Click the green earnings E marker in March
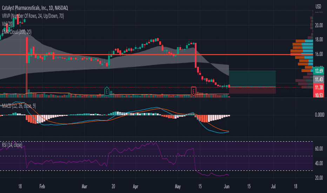The image size is (327, 193). click(x=107, y=91)
